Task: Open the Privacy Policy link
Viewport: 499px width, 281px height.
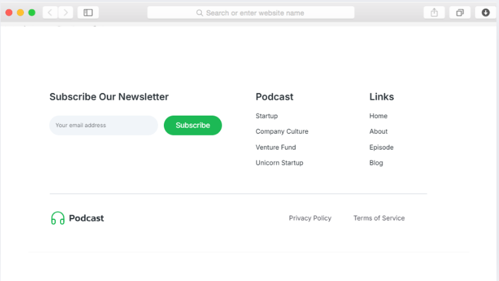Action: [x=310, y=218]
